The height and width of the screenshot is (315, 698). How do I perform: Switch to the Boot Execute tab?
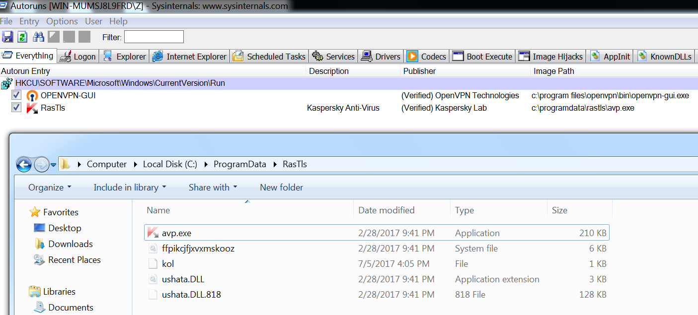pos(482,57)
